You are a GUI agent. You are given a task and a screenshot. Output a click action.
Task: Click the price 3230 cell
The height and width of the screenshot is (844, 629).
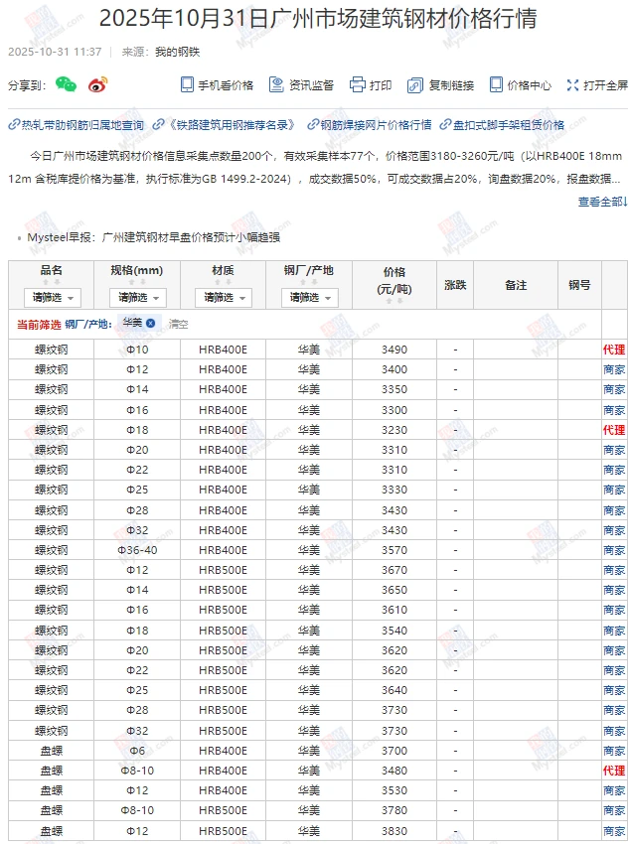point(394,430)
